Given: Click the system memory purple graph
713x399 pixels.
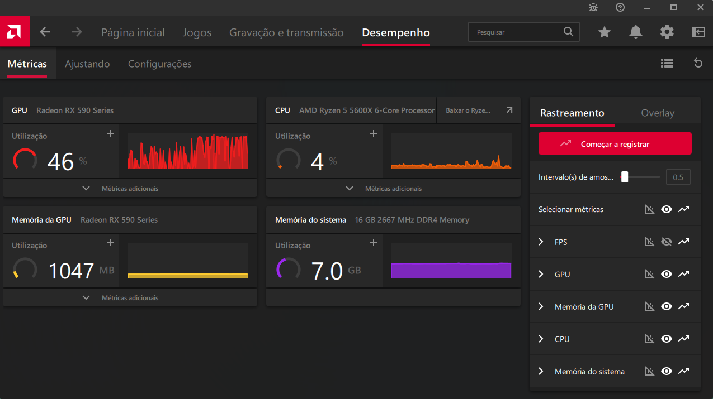Looking at the screenshot, I should (x=451, y=261).
